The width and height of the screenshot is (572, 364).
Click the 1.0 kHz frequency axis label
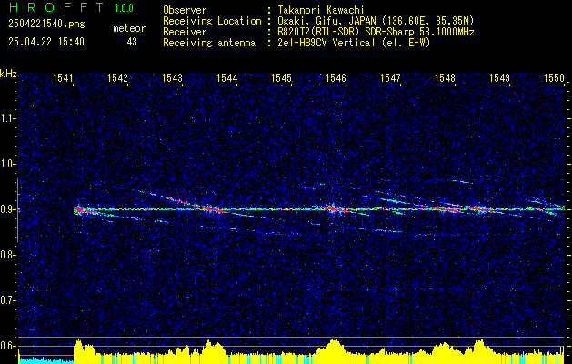tap(7, 165)
